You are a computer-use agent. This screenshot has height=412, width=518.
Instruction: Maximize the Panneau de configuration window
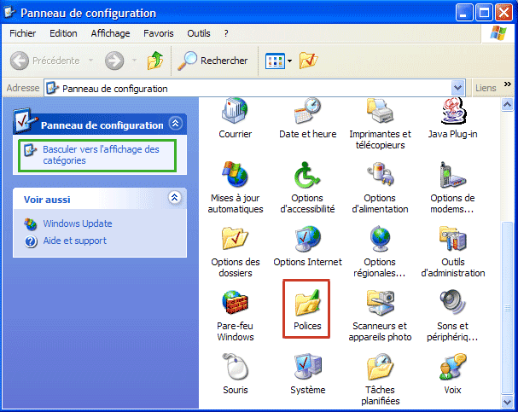click(x=484, y=13)
